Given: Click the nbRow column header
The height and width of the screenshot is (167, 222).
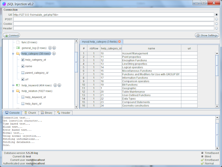Looking at the screenshot, I should pyautogui.click(x=94, y=48).
